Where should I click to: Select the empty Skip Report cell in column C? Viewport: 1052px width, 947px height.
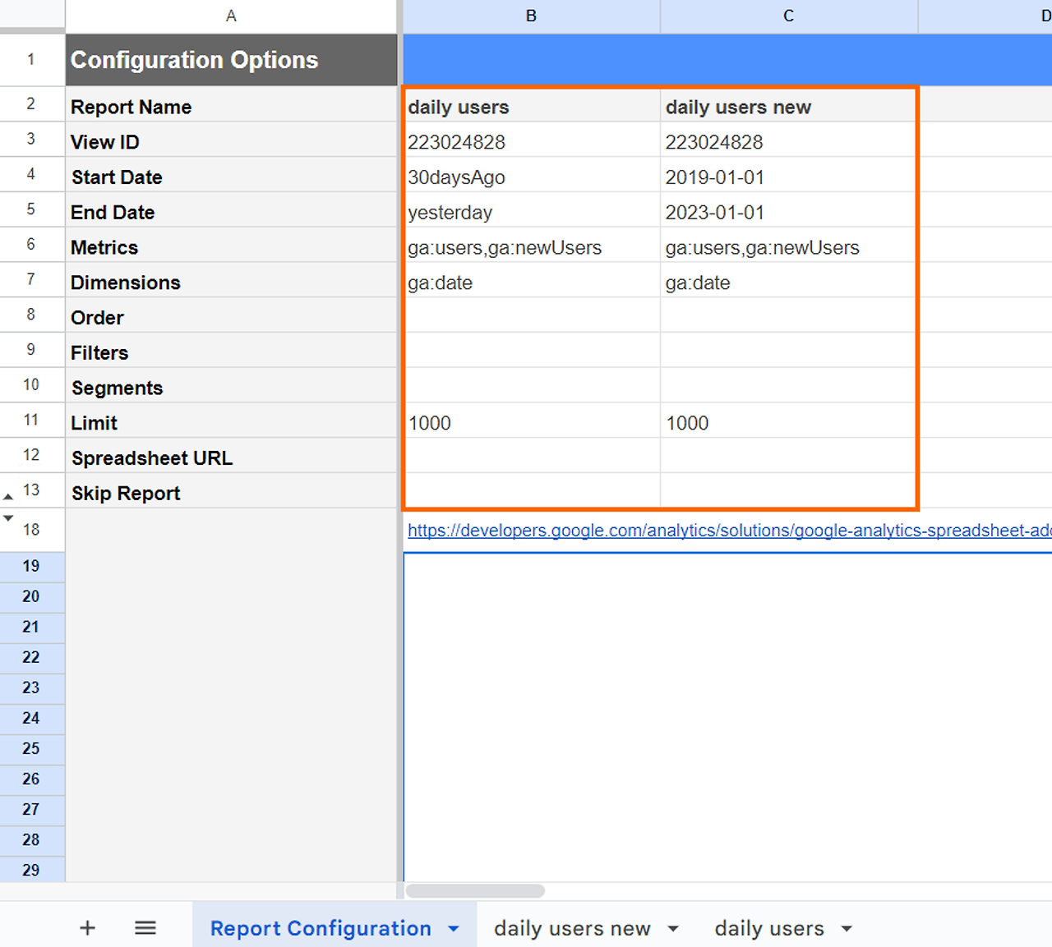point(789,491)
